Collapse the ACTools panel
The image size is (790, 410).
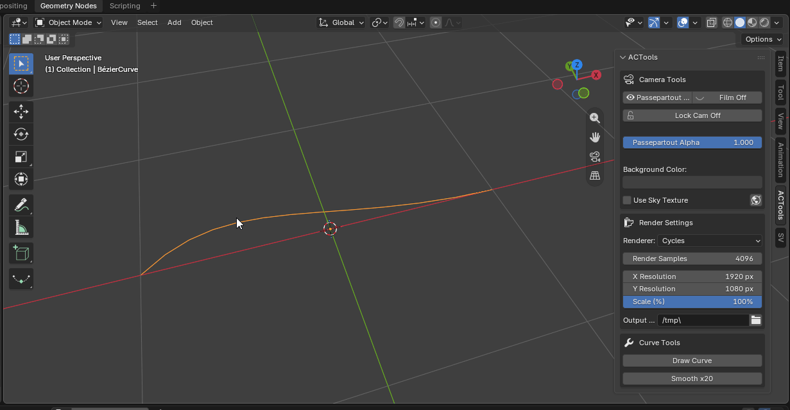[x=623, y=57]
